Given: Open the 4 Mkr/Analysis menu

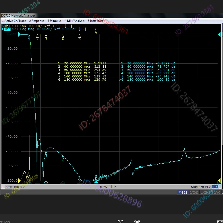Looking at the screenshot, I should coord(74,21).
